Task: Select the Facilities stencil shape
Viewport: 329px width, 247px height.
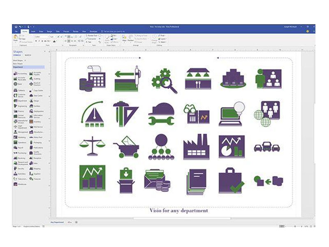Action: [x=35, y=106]
